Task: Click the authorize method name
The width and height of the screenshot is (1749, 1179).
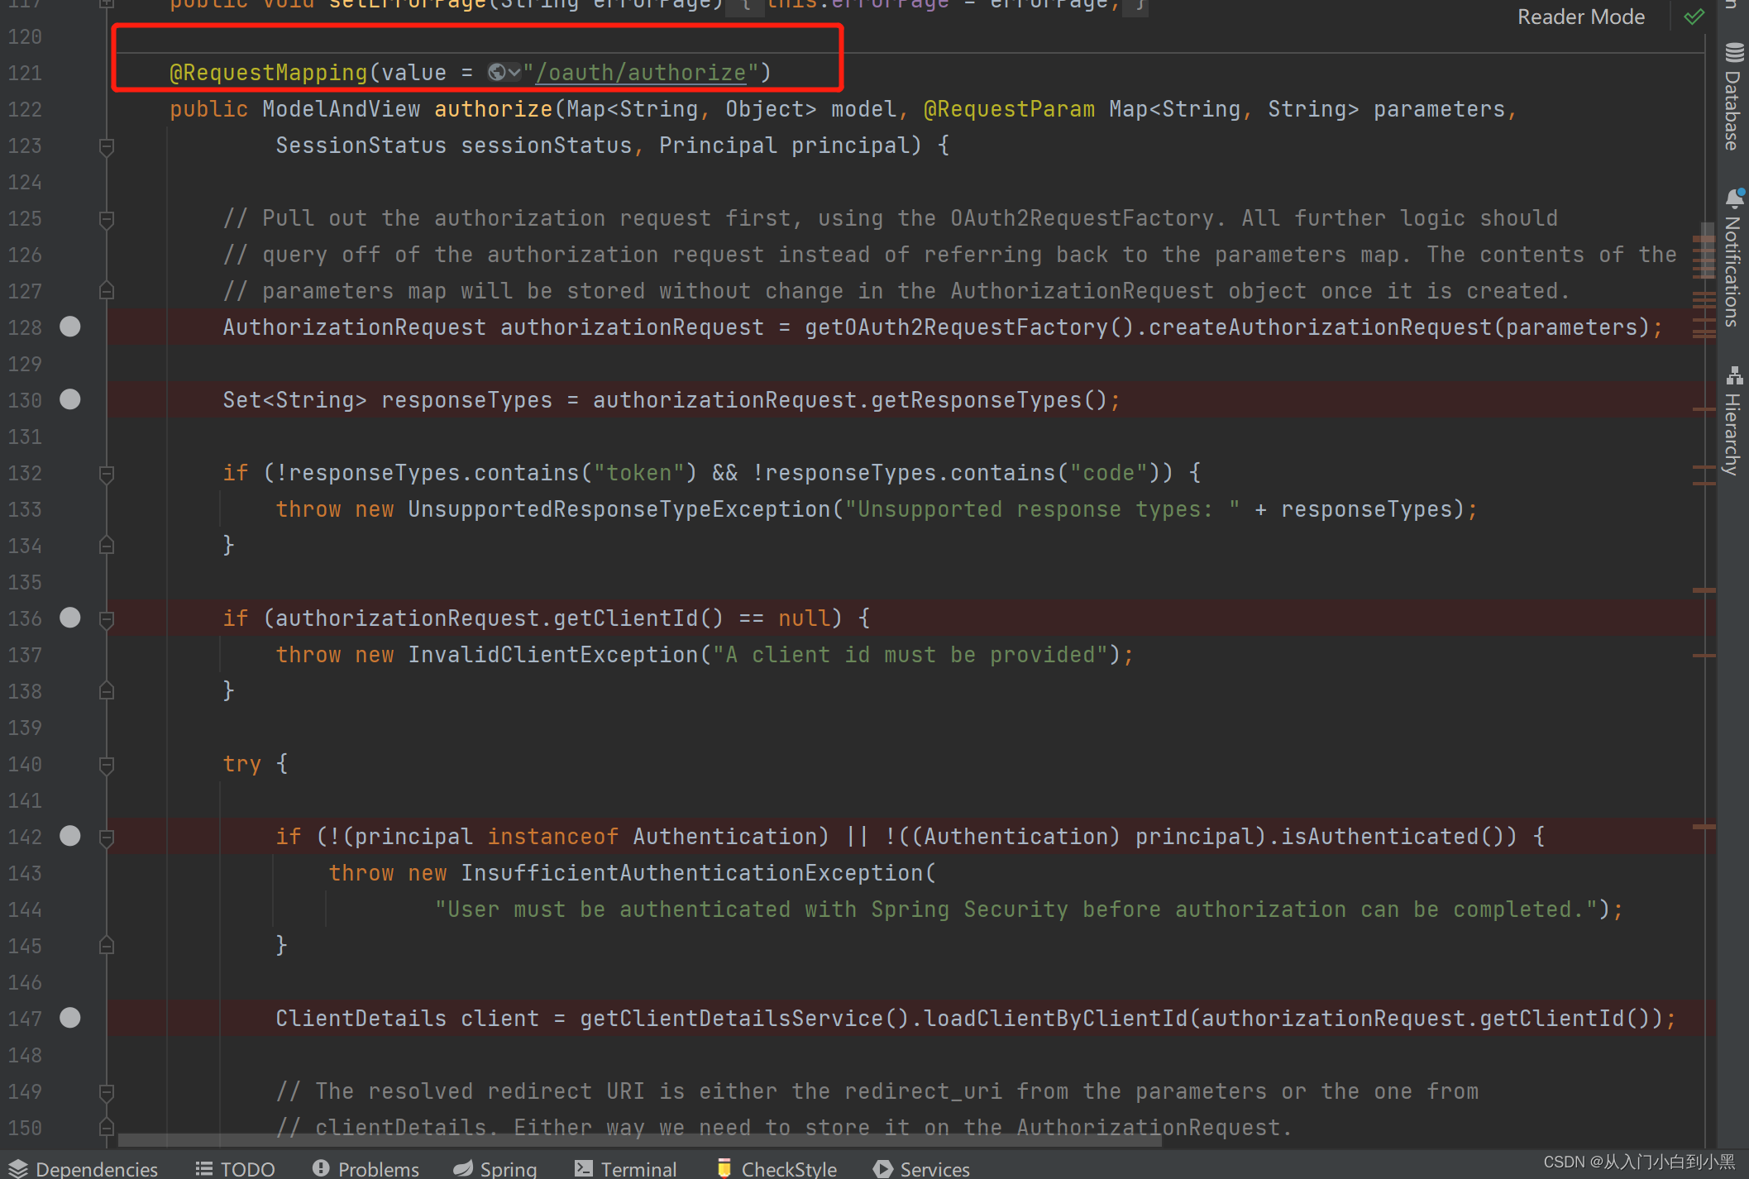Action: (494, 109)
